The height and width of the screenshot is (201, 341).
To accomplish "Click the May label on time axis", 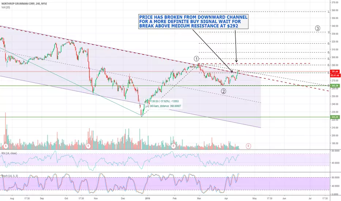I will pyautogui.click(x=255, y=198).
